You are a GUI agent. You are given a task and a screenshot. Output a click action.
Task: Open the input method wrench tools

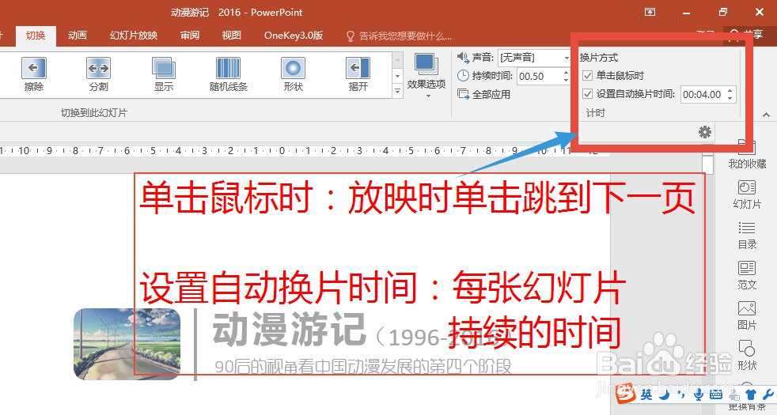(x=768, y=394)
